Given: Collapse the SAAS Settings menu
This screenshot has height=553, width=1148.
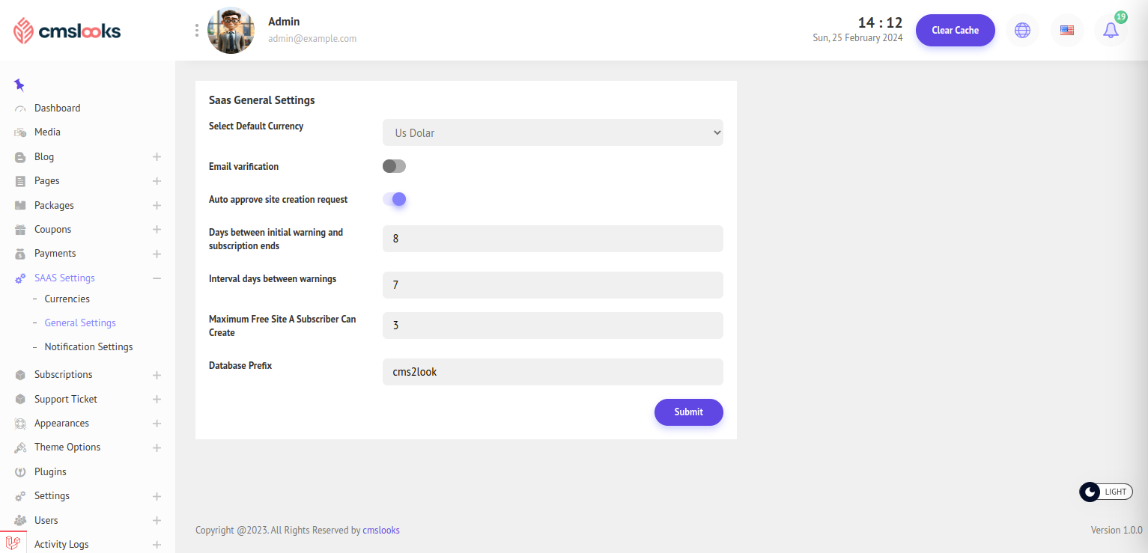Looking at the screenshot, I should [157, 278].
